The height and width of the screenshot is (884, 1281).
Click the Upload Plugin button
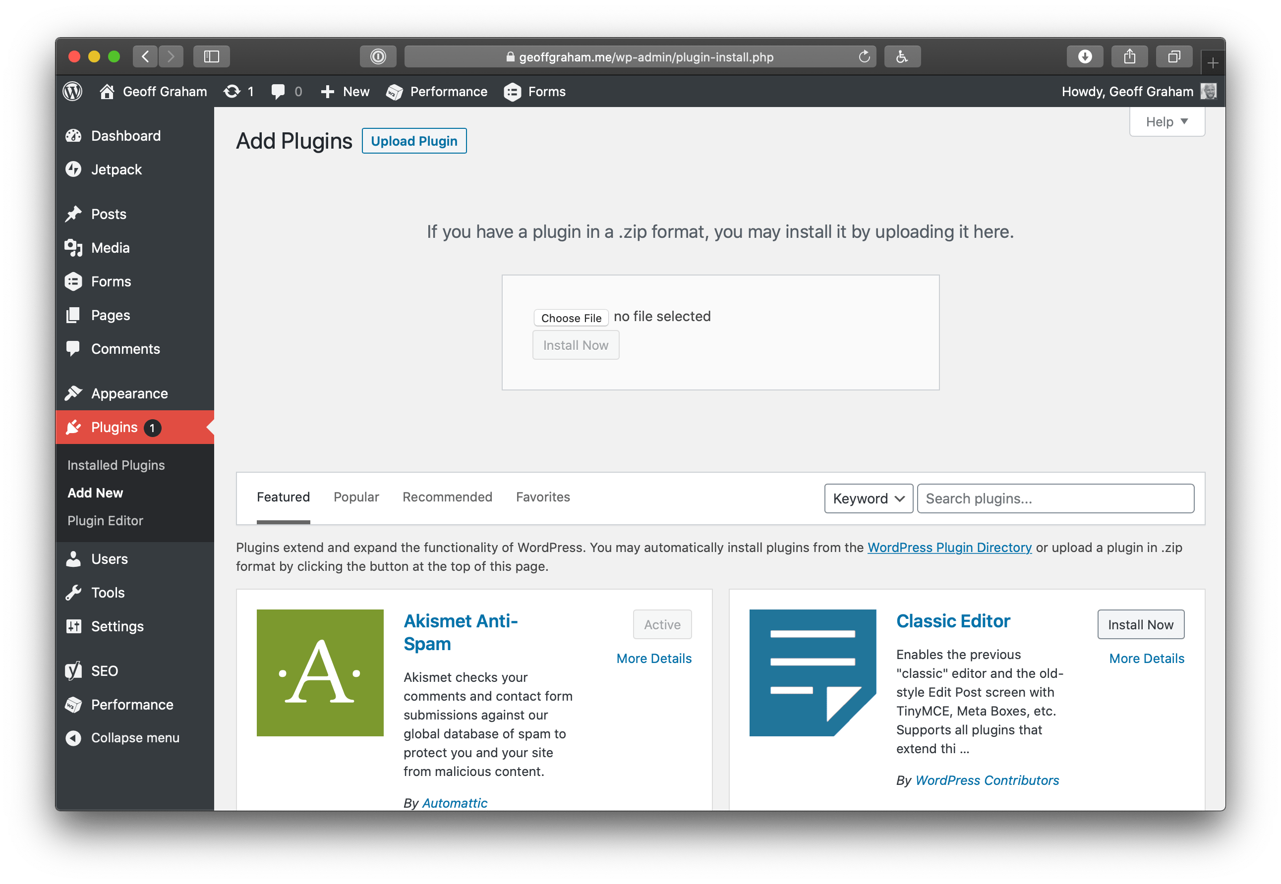(x=414, y=141)
